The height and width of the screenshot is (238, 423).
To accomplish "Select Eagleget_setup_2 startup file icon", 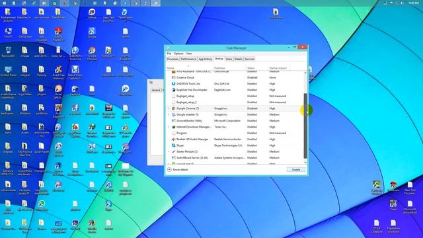I will click(x=173, y=102).
